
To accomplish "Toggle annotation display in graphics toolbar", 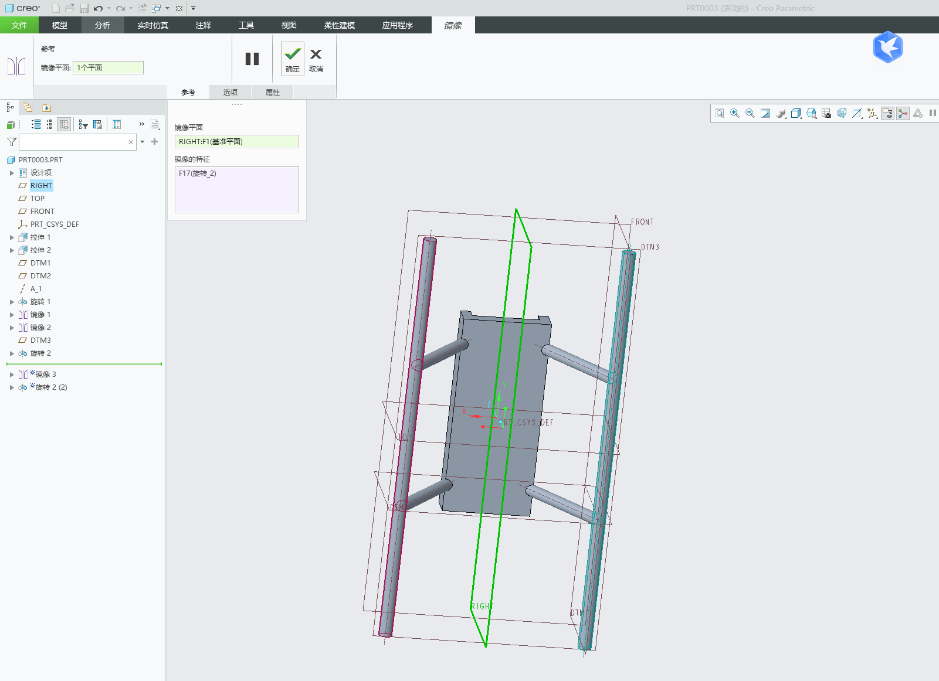I will pos(887,113).
